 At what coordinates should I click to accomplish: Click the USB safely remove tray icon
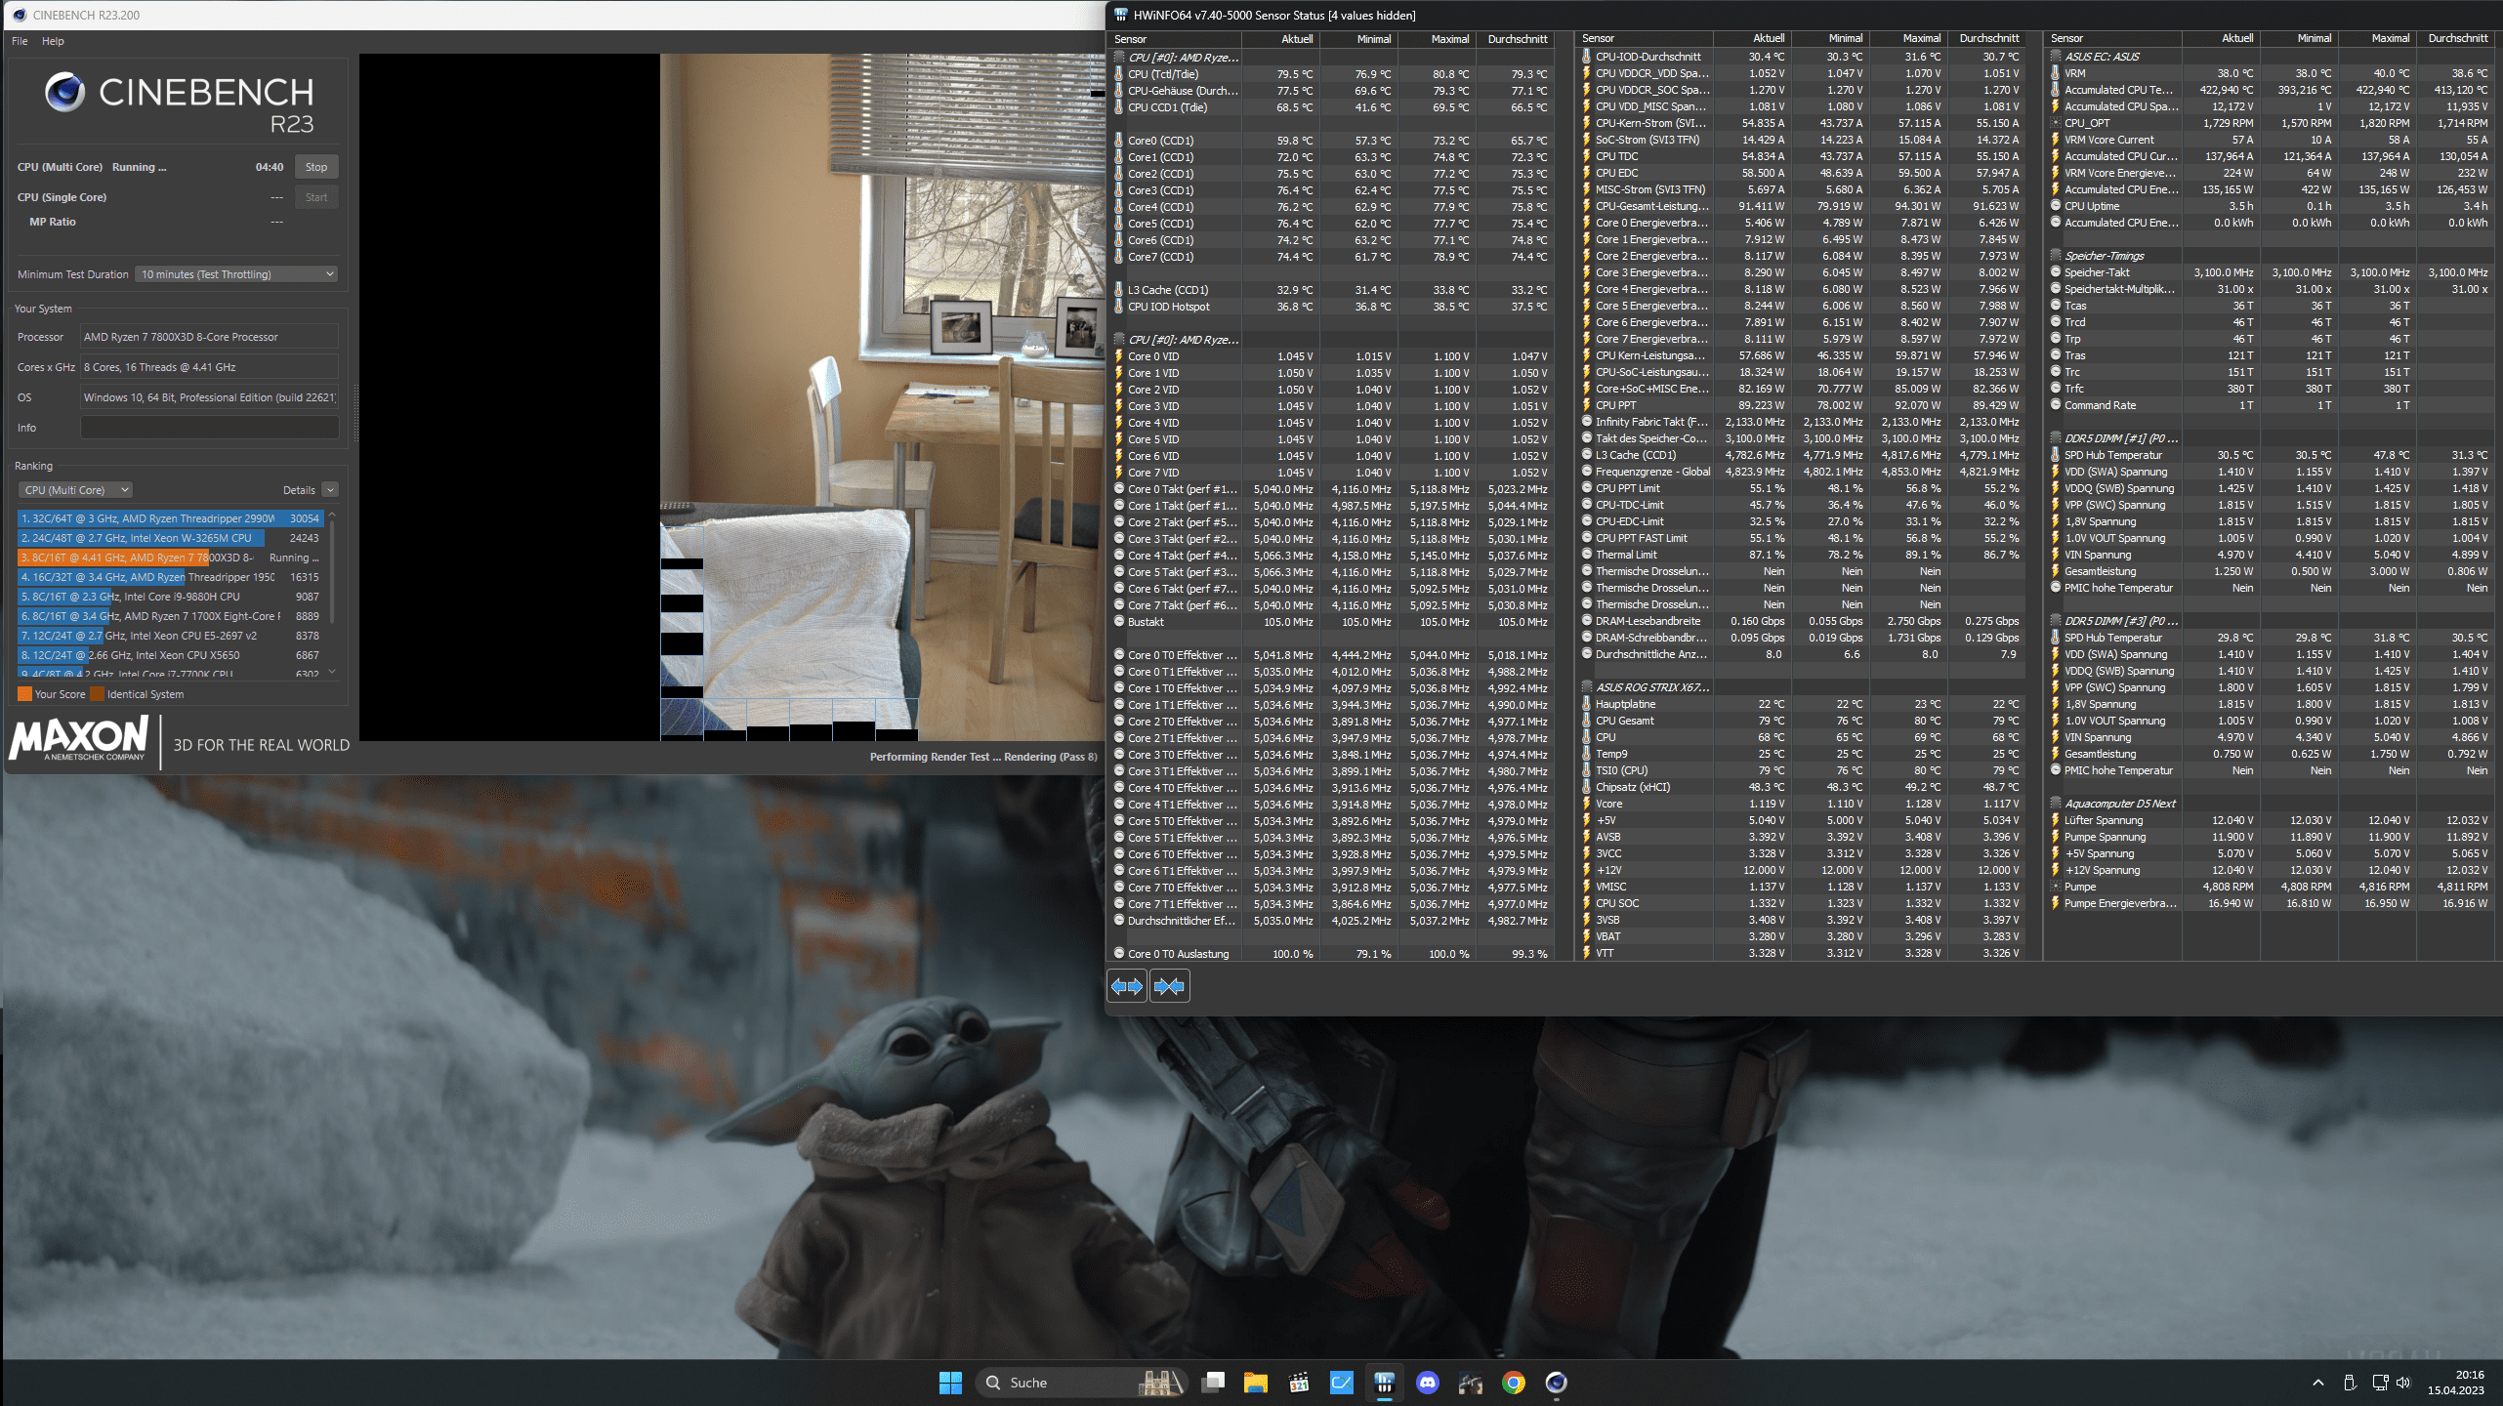click(x=2350, y=1383)
